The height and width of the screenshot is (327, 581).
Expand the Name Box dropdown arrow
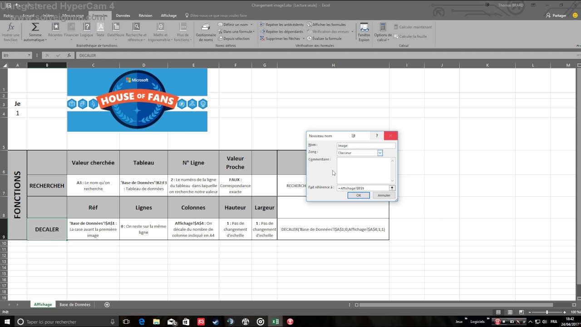(29, 55)
